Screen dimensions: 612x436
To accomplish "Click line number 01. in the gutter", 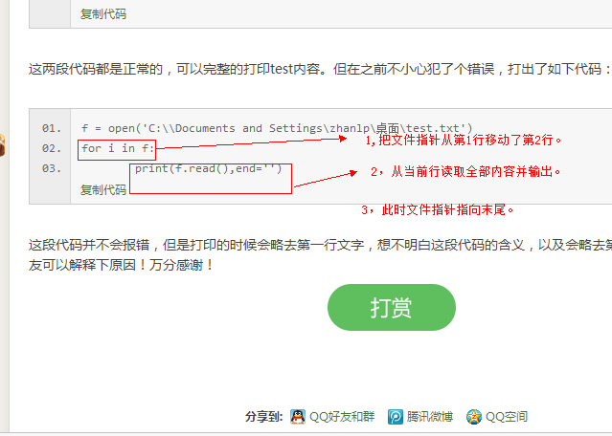I will coord(52,128).
